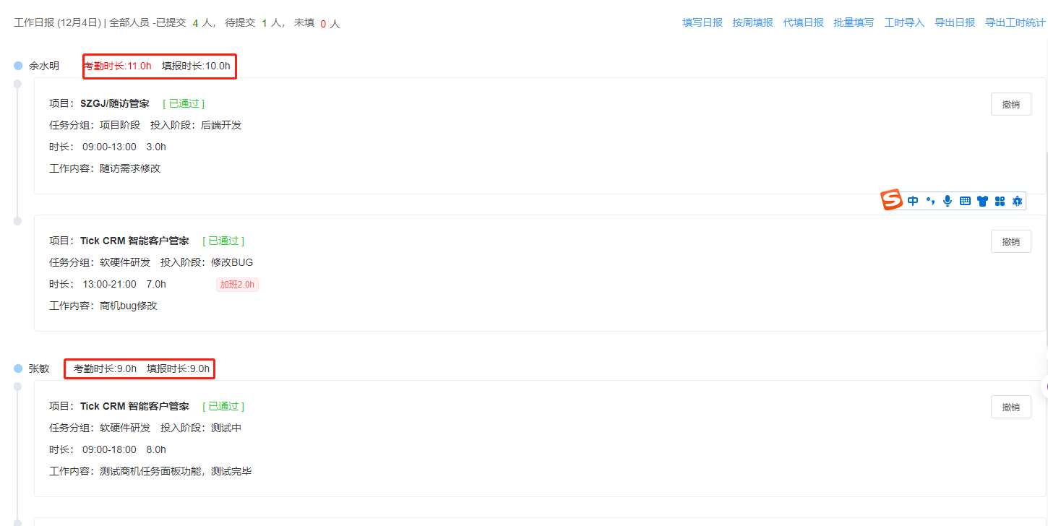Click the work content 测试商机任务面板功能，测试完毕
Image resolution: width=1048 pixels, height=526 pixels.
(x=176, y=471)
